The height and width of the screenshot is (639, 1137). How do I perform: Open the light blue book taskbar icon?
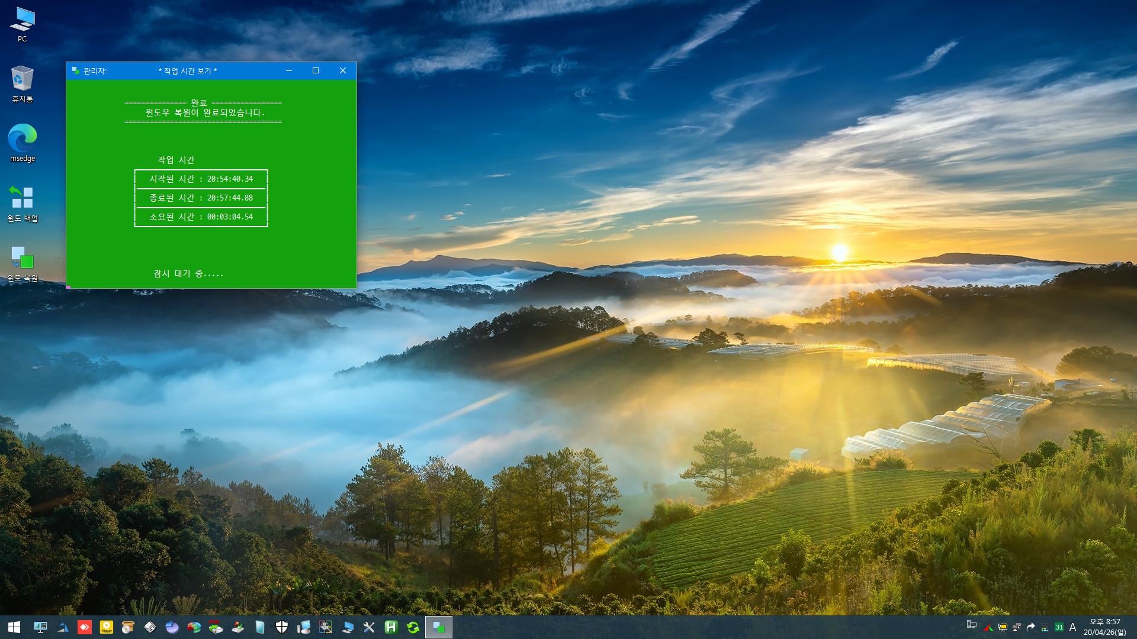259,627
